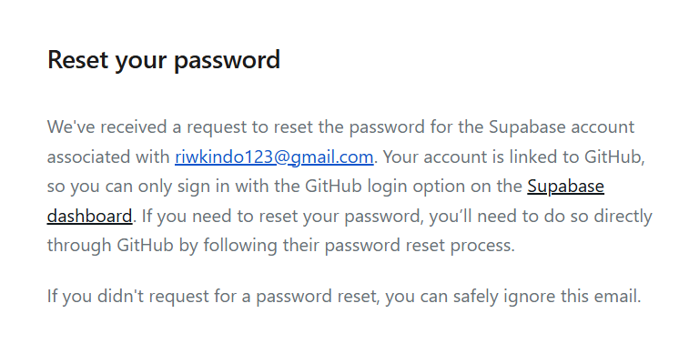Click the word Reset in the heading
This screenshot has height=354, width=679.
[78, 59]
